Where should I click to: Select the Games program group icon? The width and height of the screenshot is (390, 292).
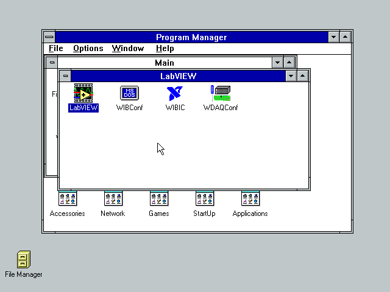tap(159, 199)
